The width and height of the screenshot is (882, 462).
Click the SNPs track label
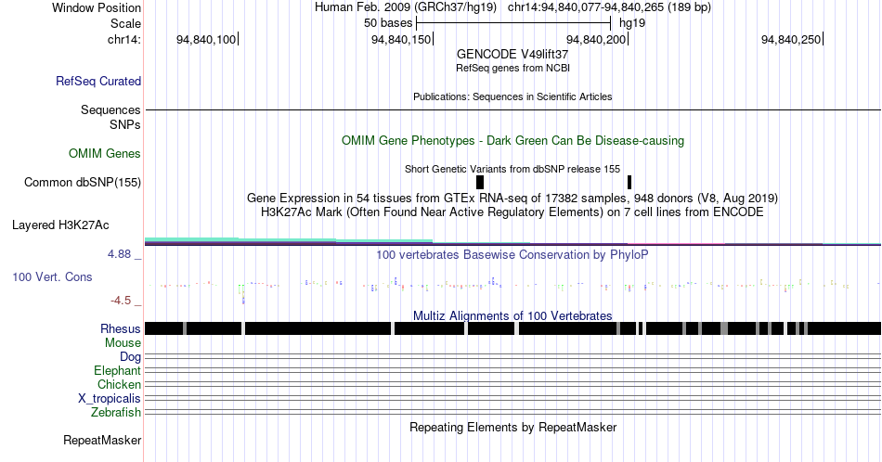[125, 124]
